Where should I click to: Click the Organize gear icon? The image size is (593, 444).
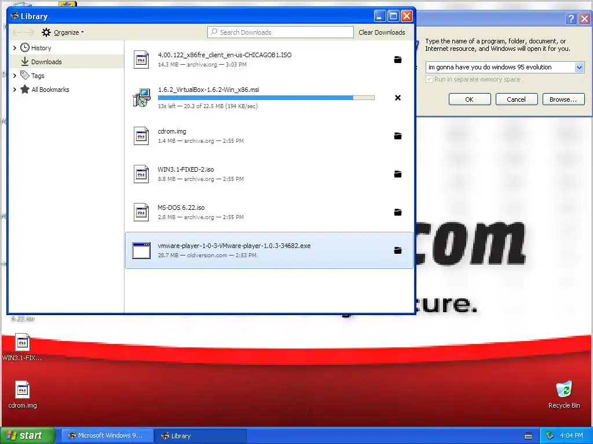click(46, 32)
